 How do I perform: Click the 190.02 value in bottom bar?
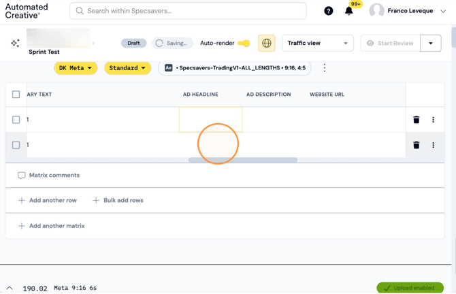click(x=35, y=289)
